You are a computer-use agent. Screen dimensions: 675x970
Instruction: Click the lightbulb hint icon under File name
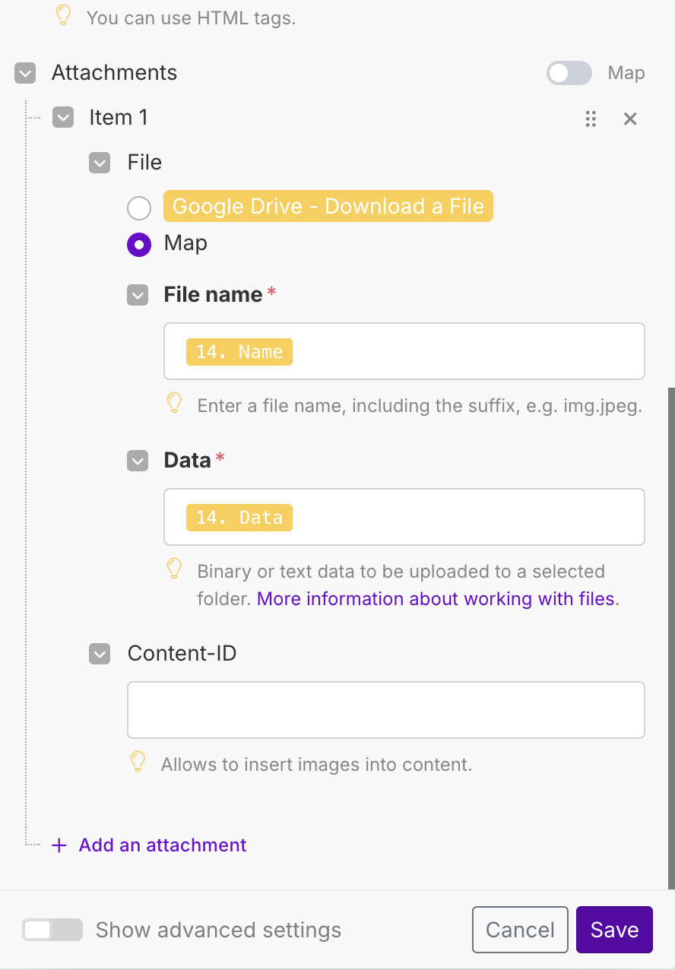[x=174, y=403]
